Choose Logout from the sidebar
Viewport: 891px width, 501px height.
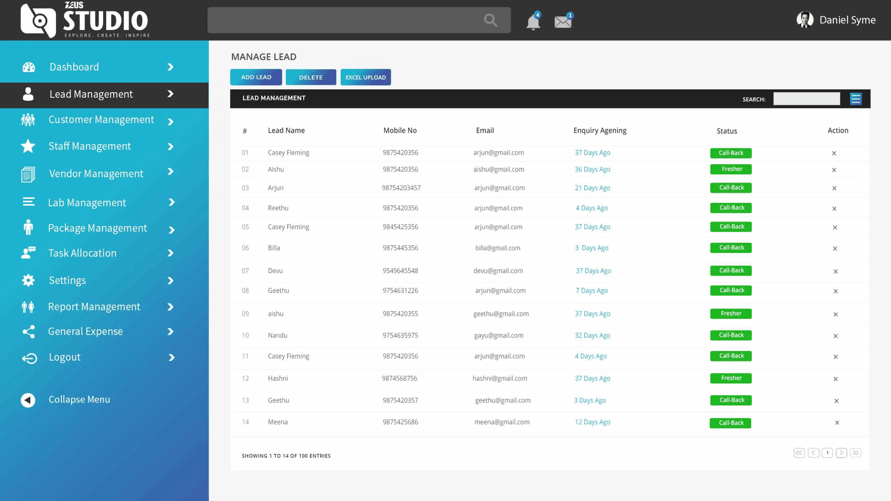pyautogui.click(x=65, y=357)
